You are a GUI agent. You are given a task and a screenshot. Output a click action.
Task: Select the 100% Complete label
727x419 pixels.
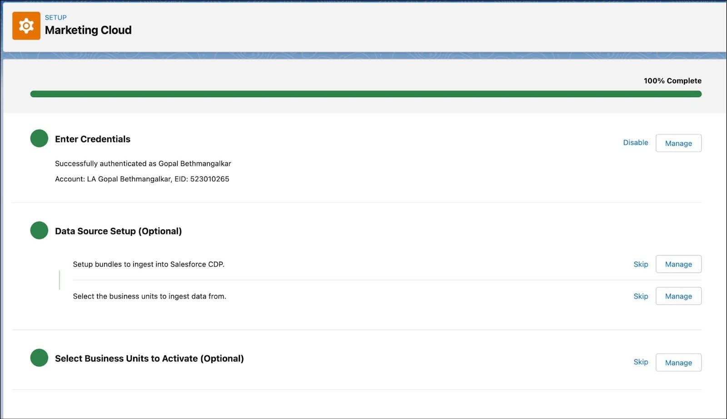[x=672, y=80]
